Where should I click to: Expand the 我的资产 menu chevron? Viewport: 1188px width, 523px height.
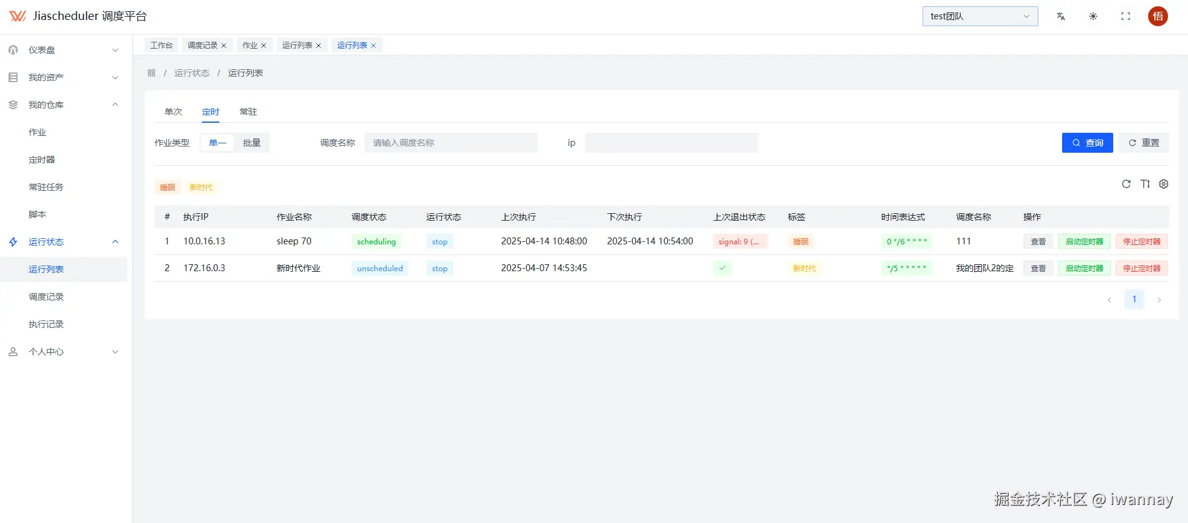(115, 77)
